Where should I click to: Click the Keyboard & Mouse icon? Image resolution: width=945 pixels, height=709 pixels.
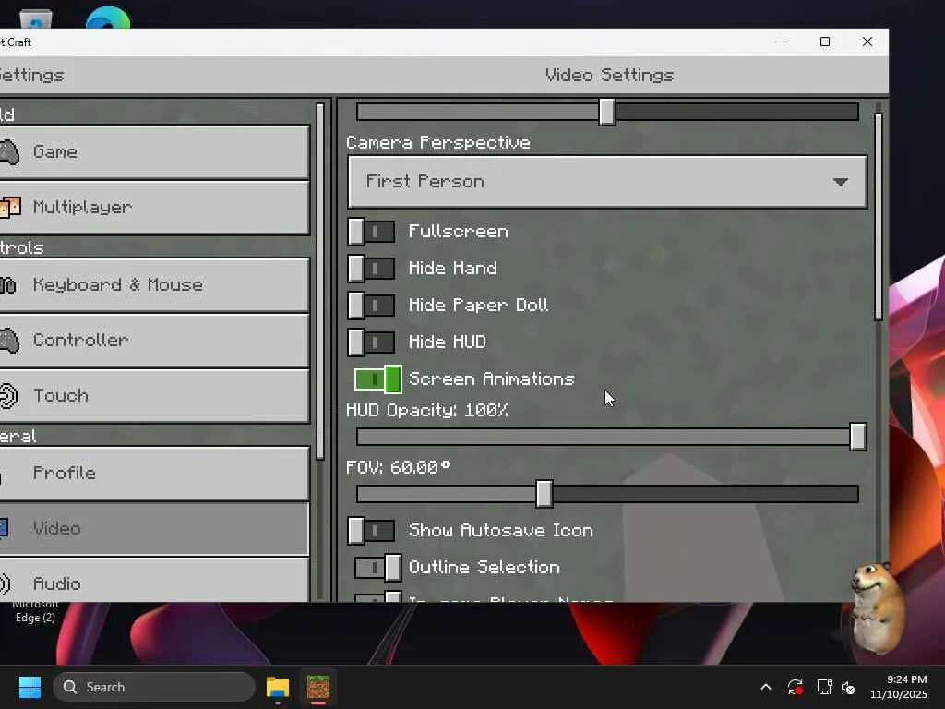tap(7, 284)
